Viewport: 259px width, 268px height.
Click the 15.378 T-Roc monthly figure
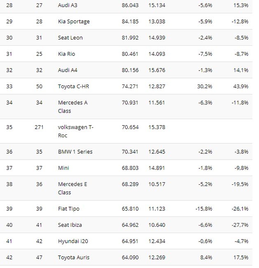[156, 127]
